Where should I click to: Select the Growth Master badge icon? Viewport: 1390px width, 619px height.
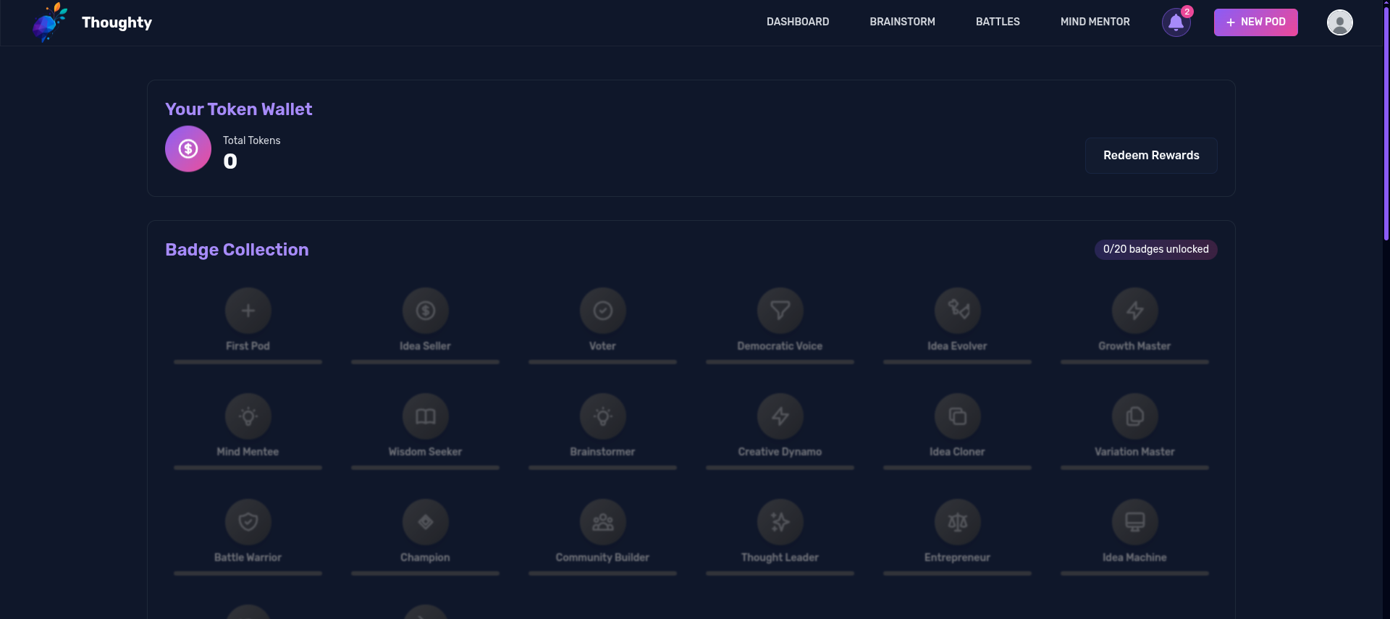1135,311
